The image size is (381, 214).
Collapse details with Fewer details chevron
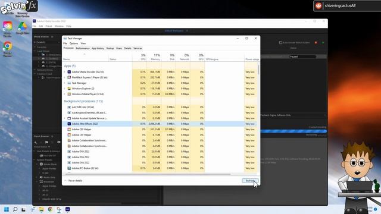pyautogui.click(x=65, y=181)
